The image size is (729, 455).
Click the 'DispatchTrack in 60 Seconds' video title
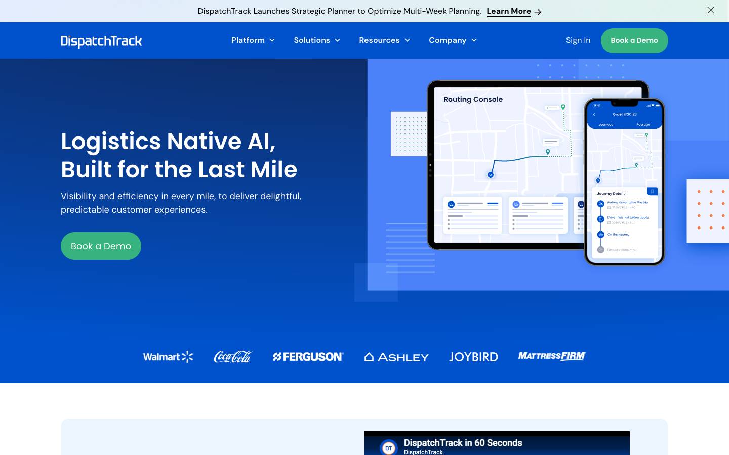pos(463,443)
